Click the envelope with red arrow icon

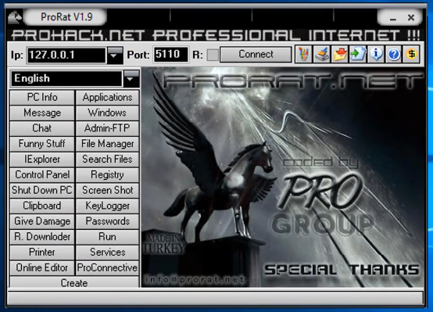[339, 54]
